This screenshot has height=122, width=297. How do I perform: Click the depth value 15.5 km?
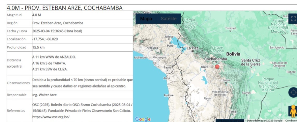39,47
